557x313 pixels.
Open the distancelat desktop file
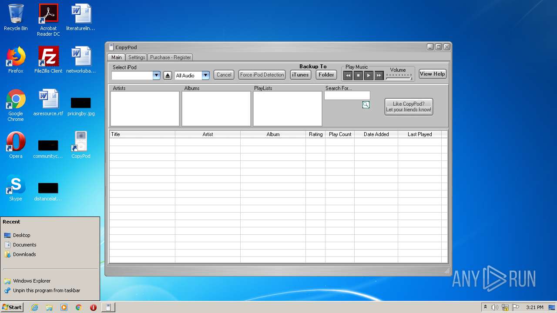click(x=48, y=191)
